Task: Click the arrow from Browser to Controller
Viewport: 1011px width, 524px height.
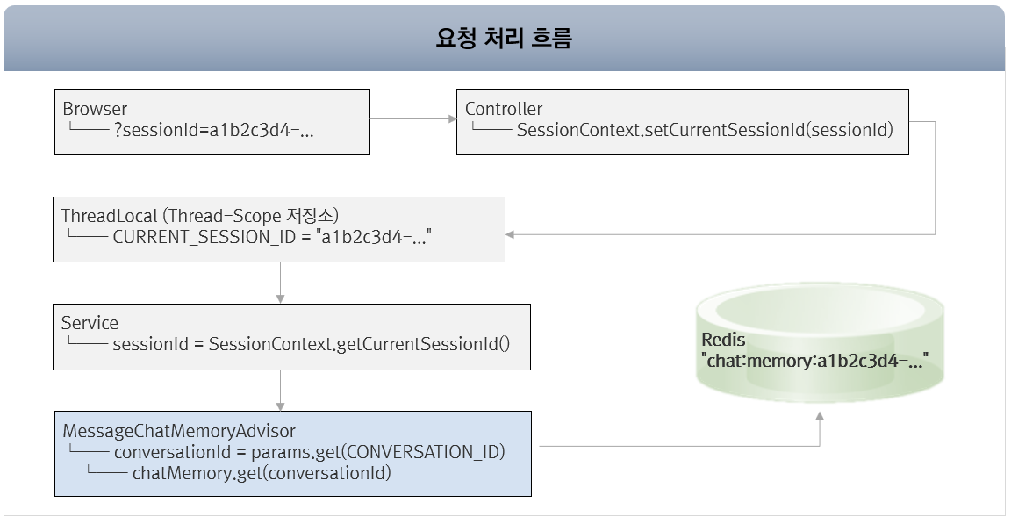Action: pyautogui.click(x=412, y=120)
